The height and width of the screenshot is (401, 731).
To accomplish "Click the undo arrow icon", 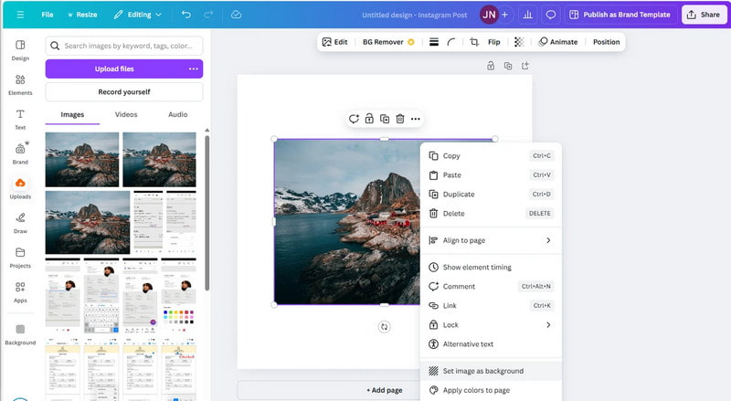I will tap(186, 15).
